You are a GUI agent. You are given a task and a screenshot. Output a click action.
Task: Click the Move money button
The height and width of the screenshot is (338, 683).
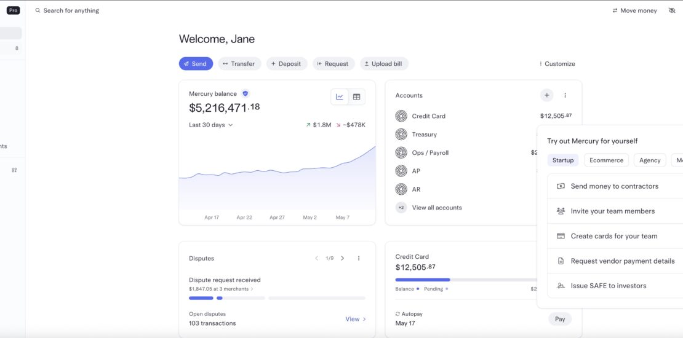634,10
